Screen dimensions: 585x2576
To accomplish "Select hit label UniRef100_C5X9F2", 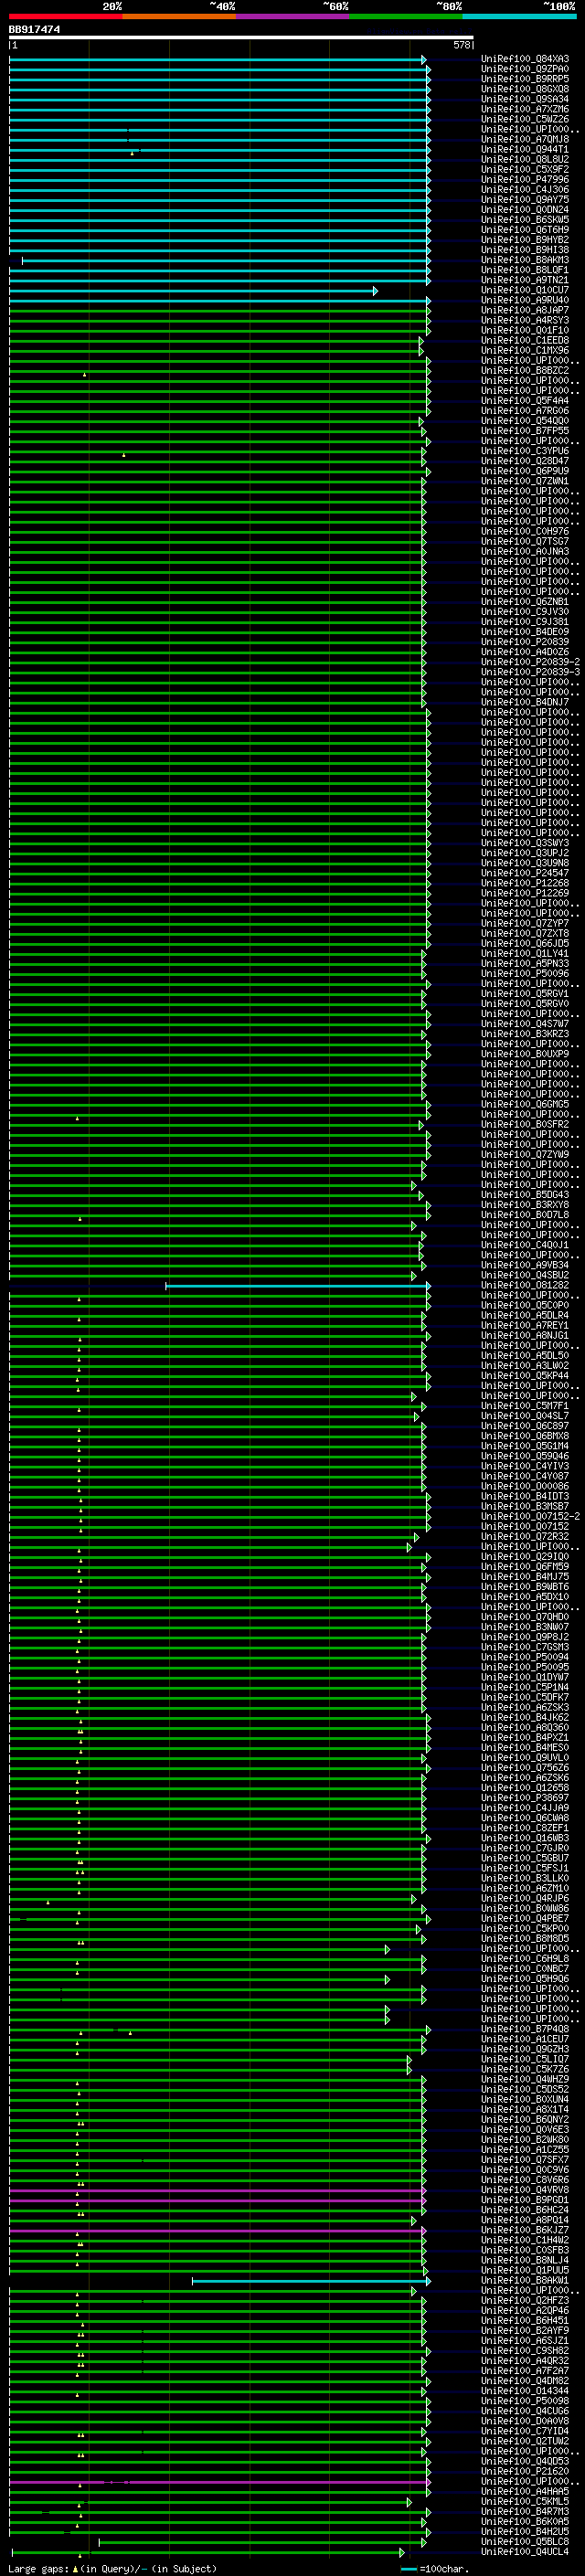I will (525, 170).
